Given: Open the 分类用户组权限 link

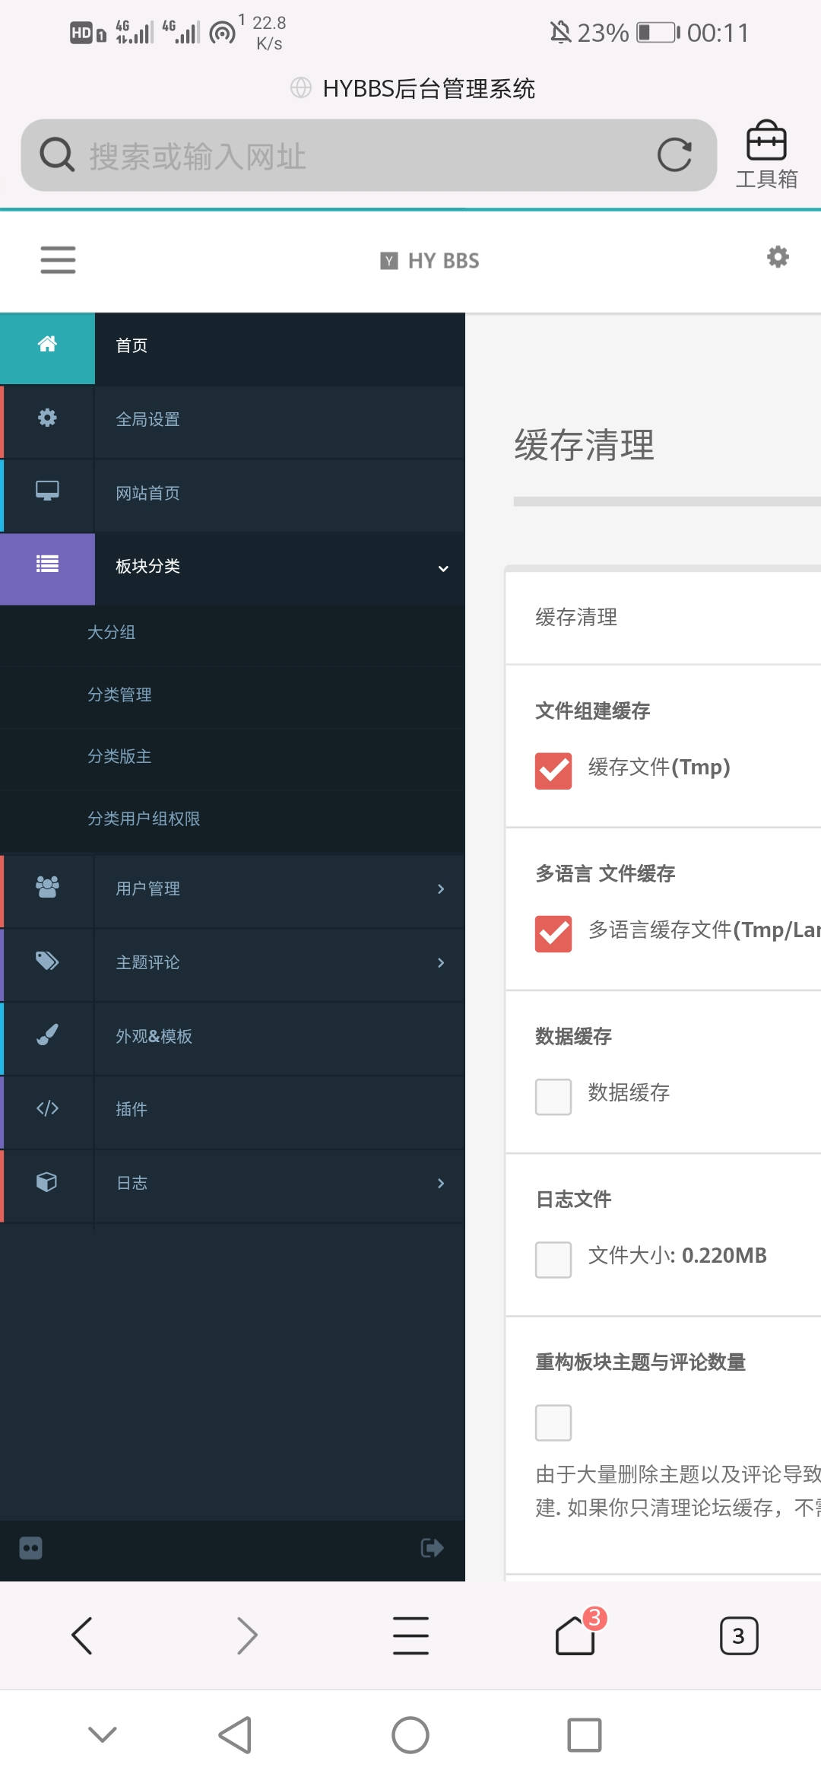Looking at the screenshot, I should [x=144, y=818].
